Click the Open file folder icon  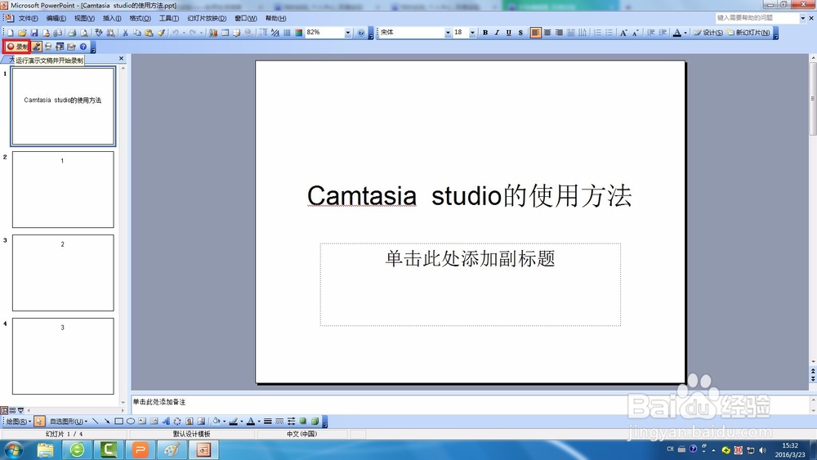pos(22,33)
